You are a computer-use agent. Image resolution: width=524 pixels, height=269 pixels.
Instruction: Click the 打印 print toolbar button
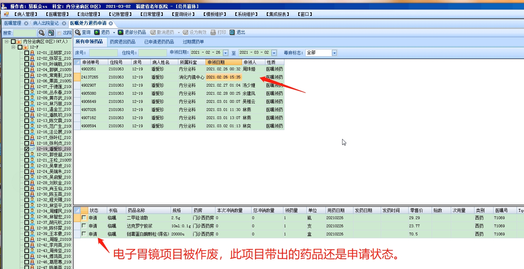(x=218, y=32)
